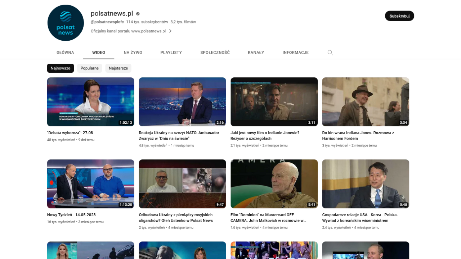Click the verified badge beside polsatnews.pl
This screenshot has height=259, width=461.
(x=138, y=14)
